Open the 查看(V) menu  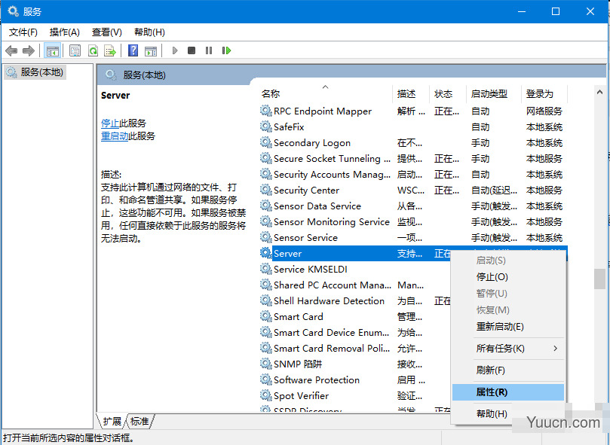point(106,32)
